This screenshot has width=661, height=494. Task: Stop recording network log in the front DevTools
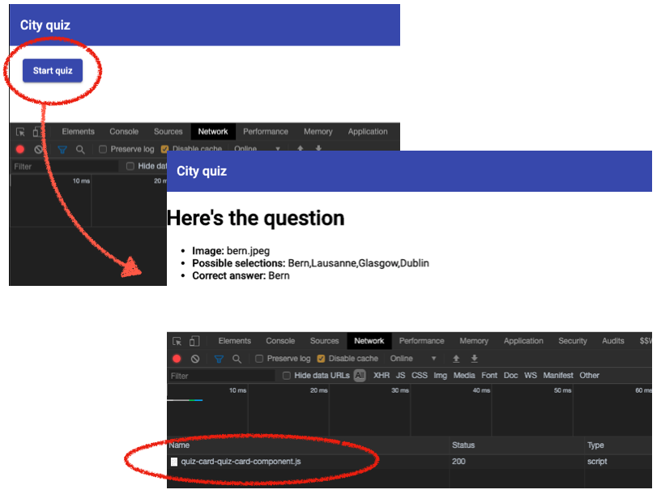[177, 359]
